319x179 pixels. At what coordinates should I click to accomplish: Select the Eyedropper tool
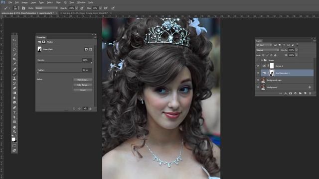coord(14,64)
